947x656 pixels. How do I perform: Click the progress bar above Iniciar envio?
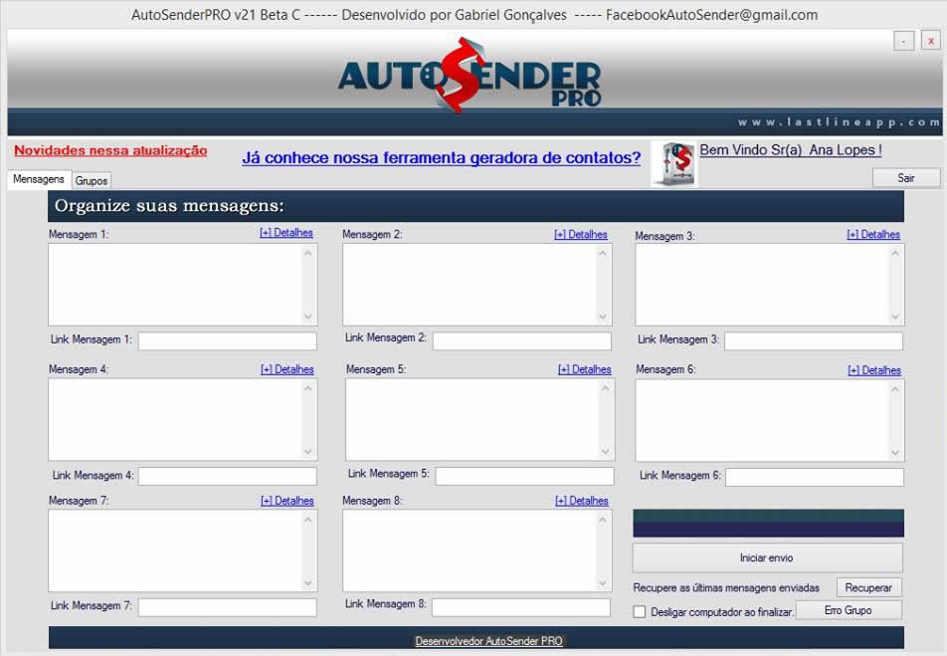pyautogui.click(x=768, y=523)
